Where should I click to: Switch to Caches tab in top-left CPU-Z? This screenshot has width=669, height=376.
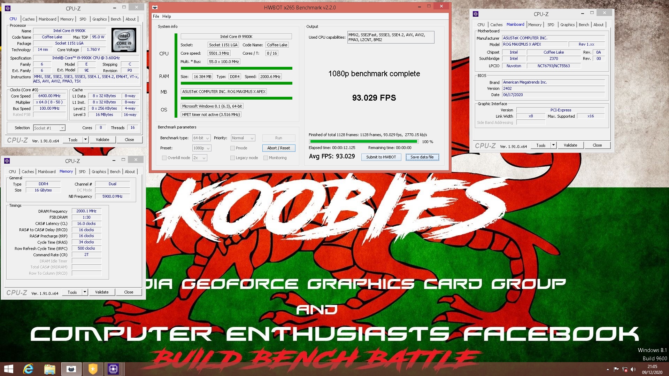pyautogui.click(x=29, y=19)
